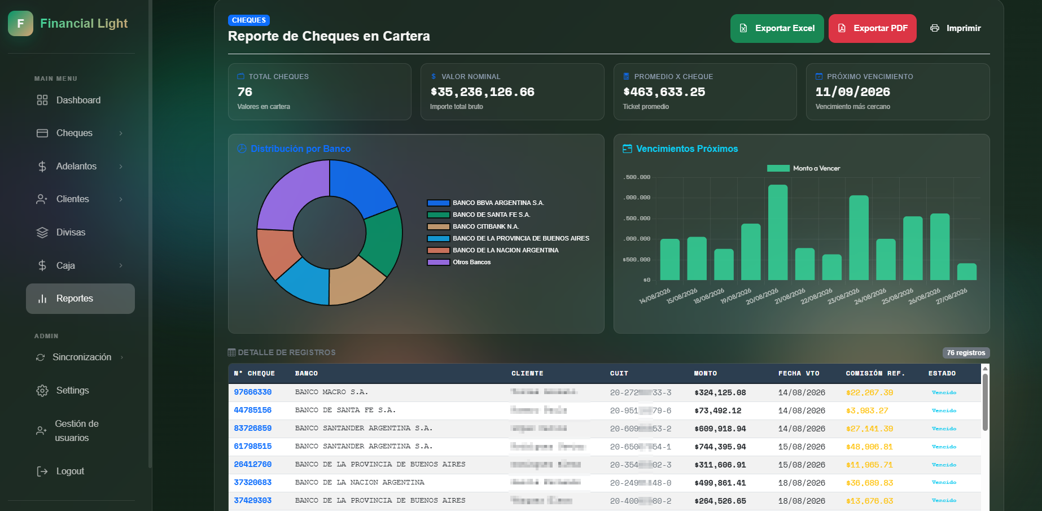This screenshot has width=1042, height=511.
Task: Open cheque number 37320683
Action: click(253, 483)
